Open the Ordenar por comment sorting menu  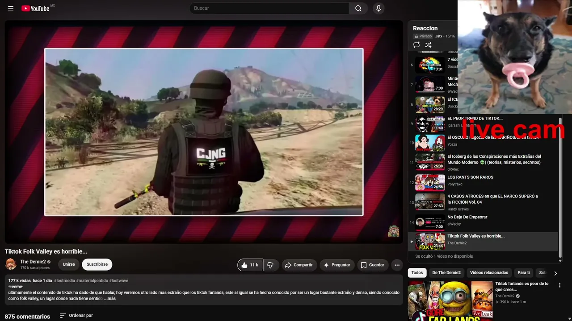click(76, 316)
